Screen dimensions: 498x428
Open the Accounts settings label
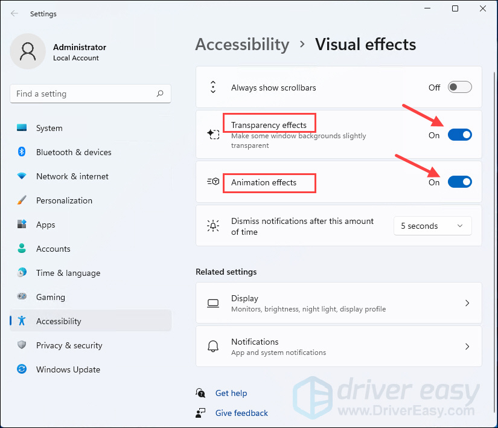pyautogui.click(x=53, y=249)
